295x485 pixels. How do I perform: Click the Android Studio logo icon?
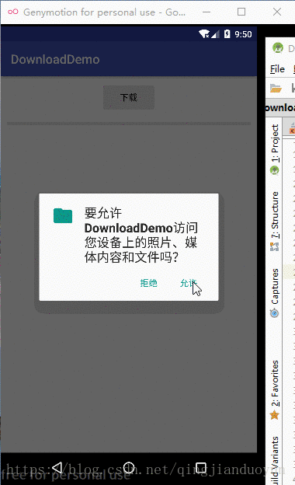(278, 48)
